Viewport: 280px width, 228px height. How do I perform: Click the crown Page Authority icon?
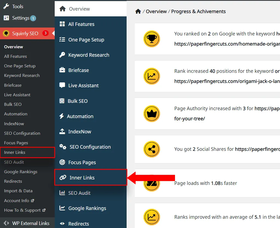point(151,114)
